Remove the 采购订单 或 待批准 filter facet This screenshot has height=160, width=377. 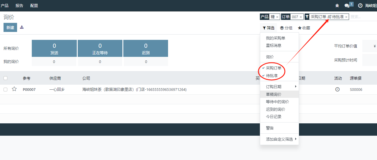click(346, 17)
